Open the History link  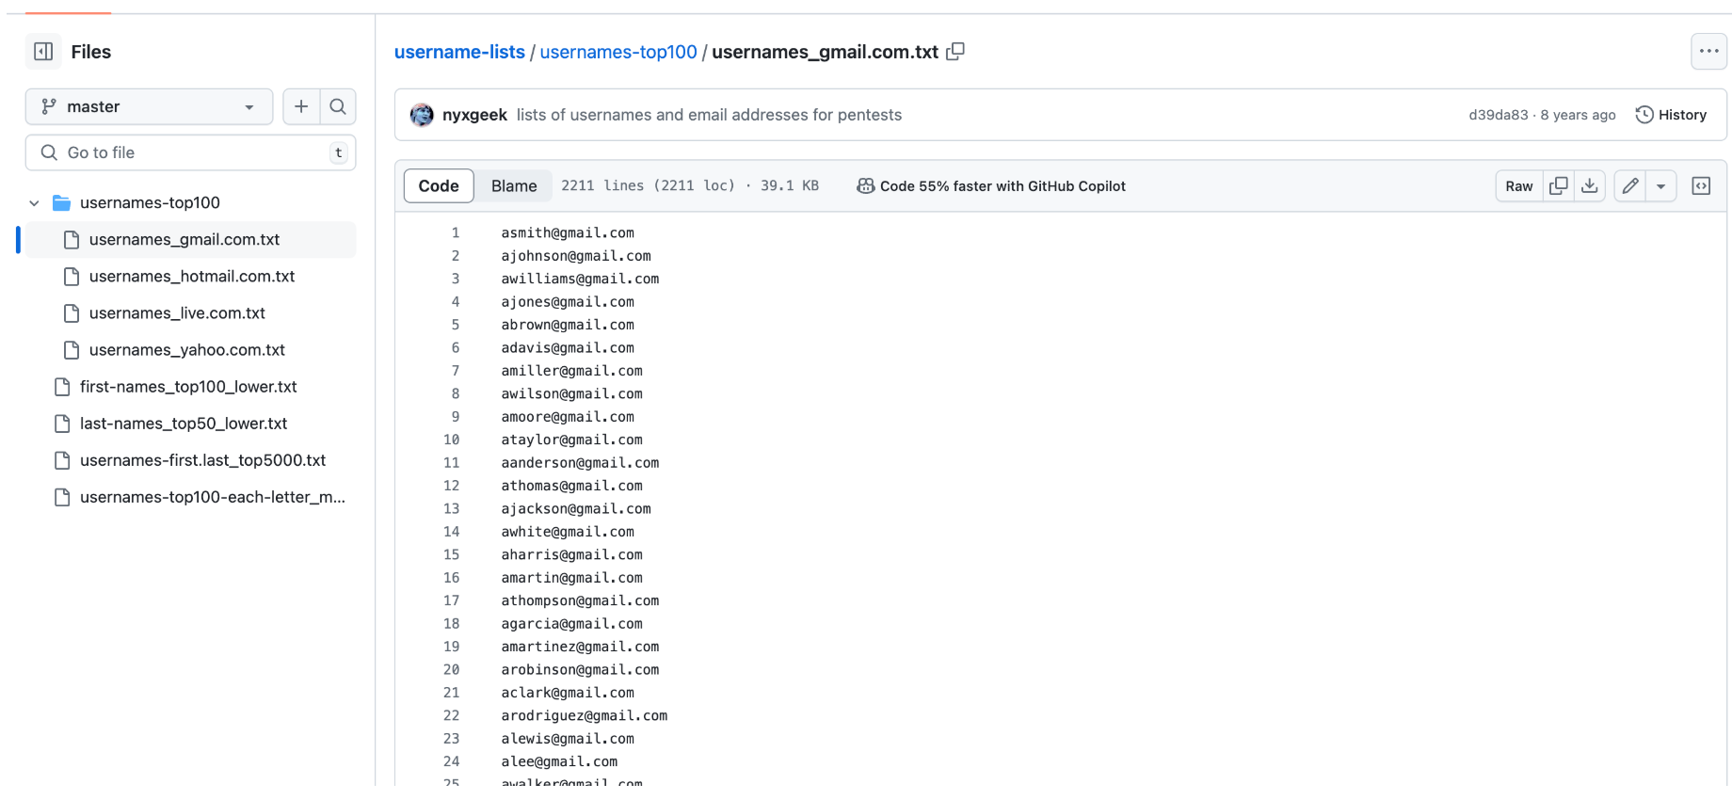coord(1672,115)
